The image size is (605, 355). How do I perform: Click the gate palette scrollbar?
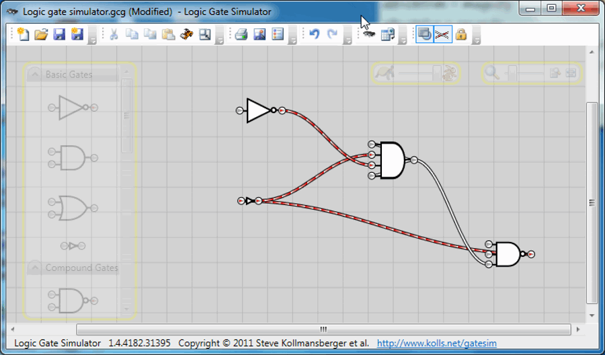[x=126, y=116]
